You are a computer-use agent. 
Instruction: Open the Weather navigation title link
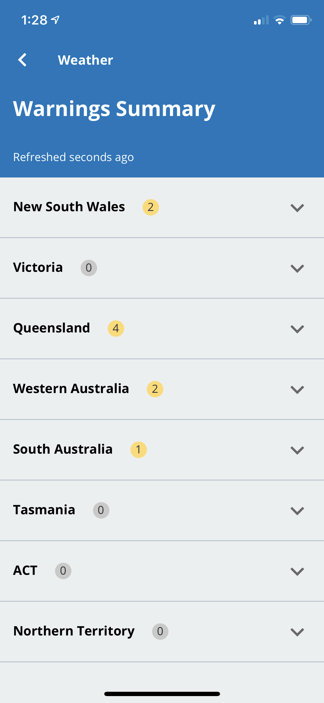point(86,60)
